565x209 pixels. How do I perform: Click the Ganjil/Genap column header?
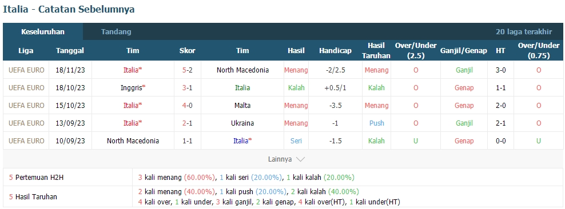pyautogui.click(x=464, y=51)
